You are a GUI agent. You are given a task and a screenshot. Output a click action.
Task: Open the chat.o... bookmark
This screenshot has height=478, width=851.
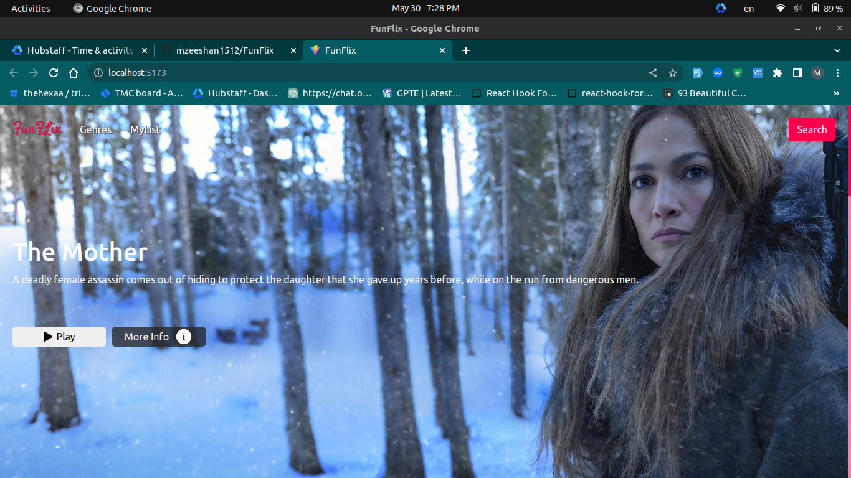(330, 93)
